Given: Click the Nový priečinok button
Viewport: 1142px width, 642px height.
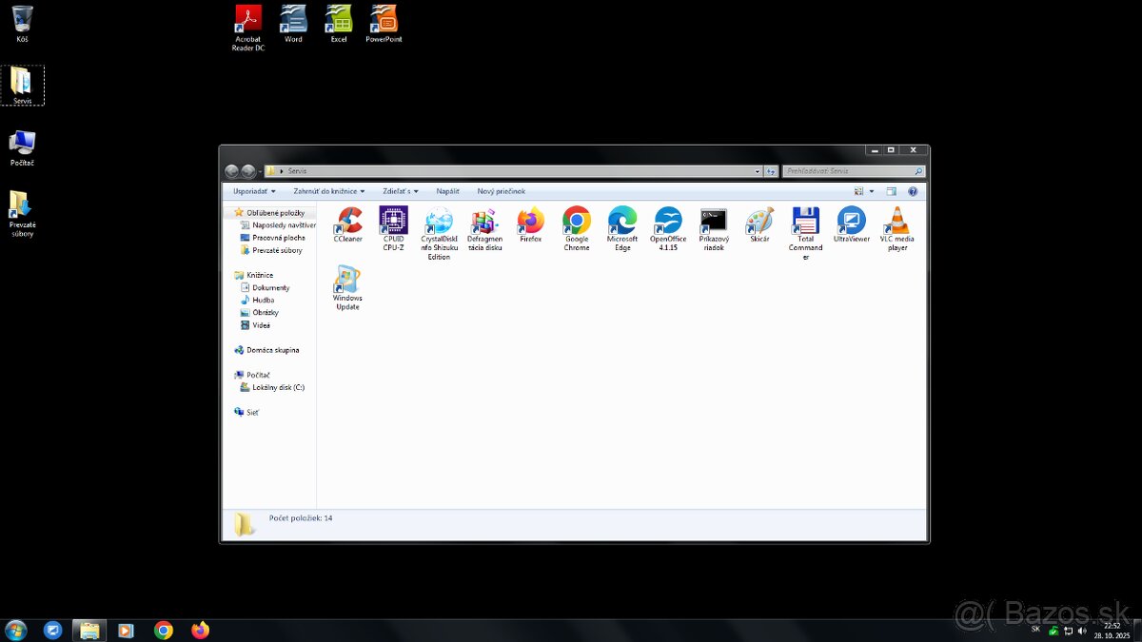Looking at the screenshot, I should (501, 191).
